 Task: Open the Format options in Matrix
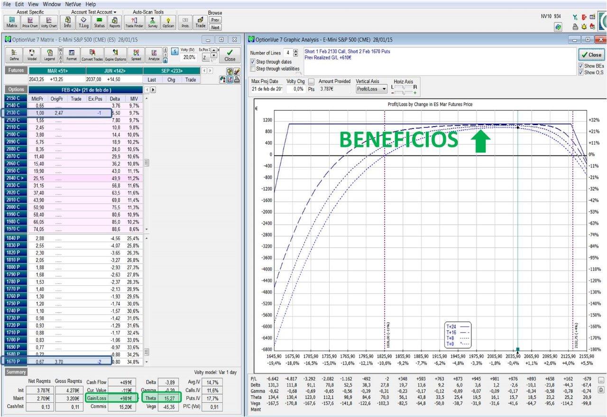[72, 55]
